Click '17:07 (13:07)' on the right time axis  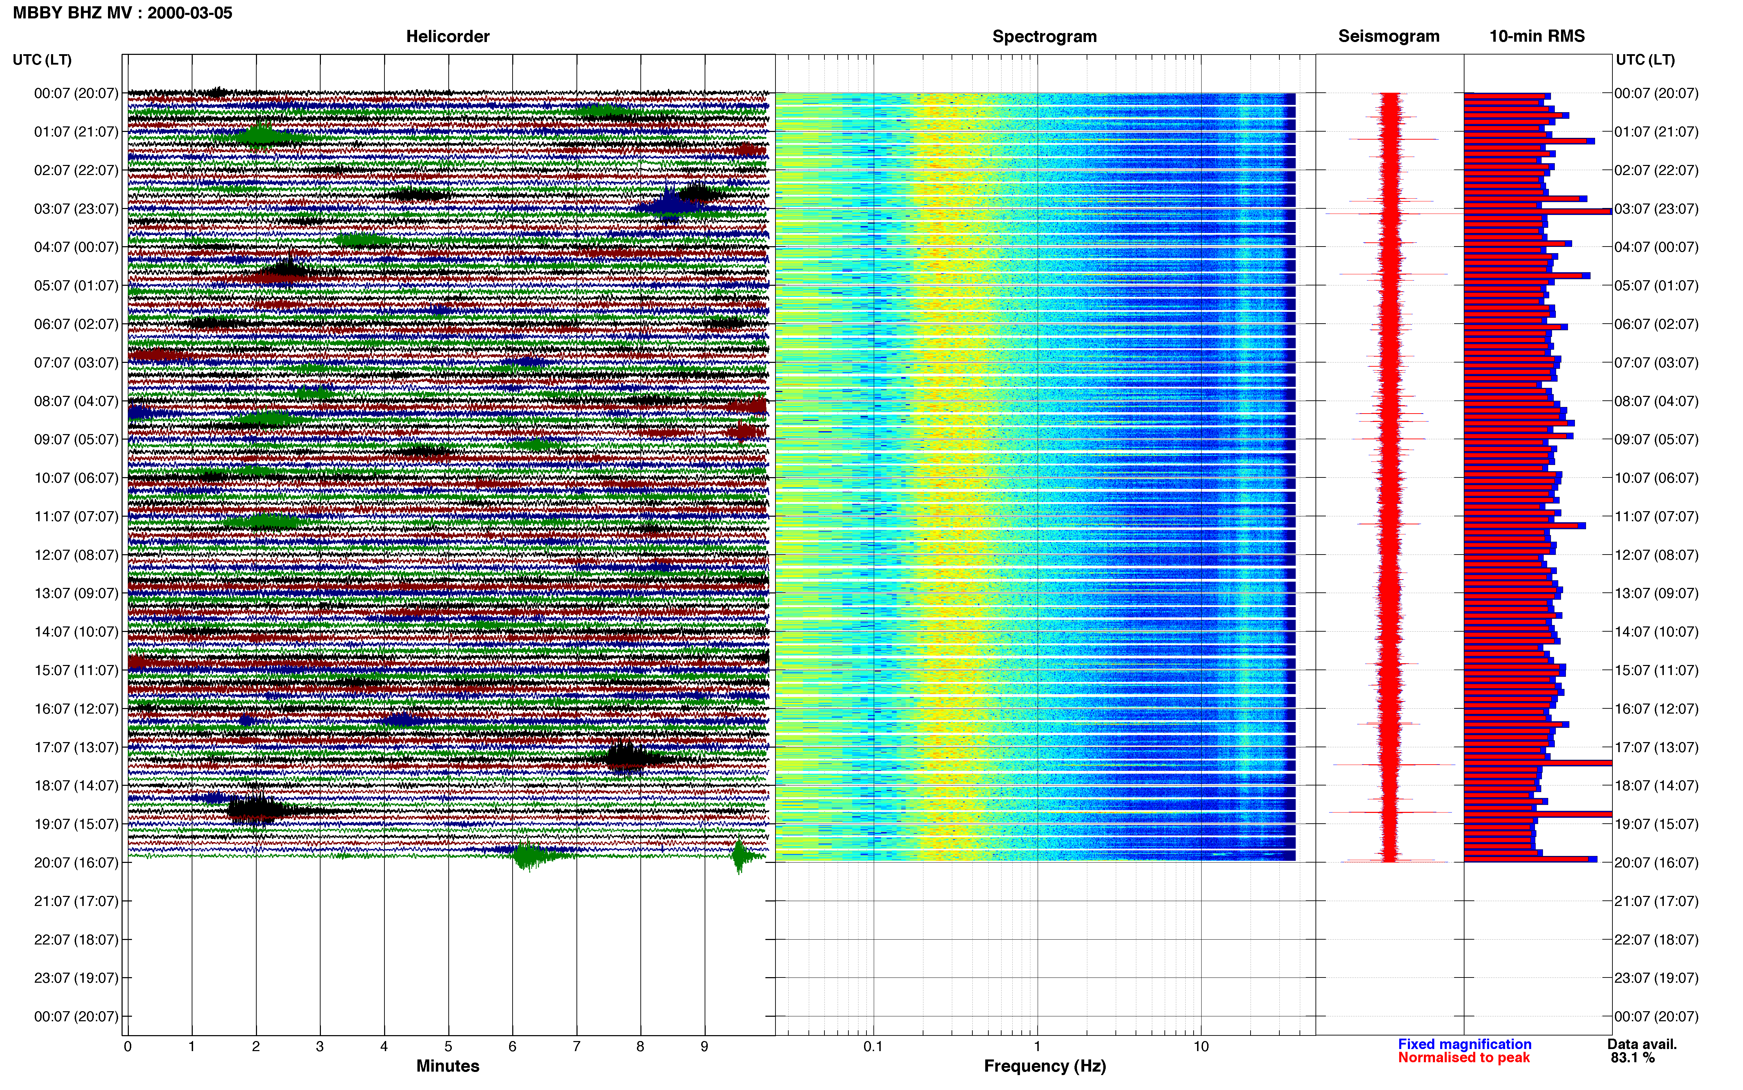(1657, 748)
